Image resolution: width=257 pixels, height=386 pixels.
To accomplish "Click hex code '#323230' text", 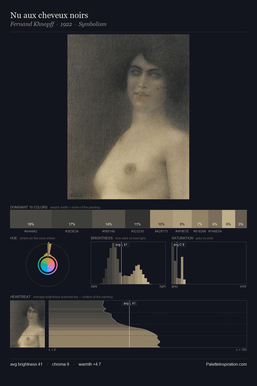I will coord(137,231).
